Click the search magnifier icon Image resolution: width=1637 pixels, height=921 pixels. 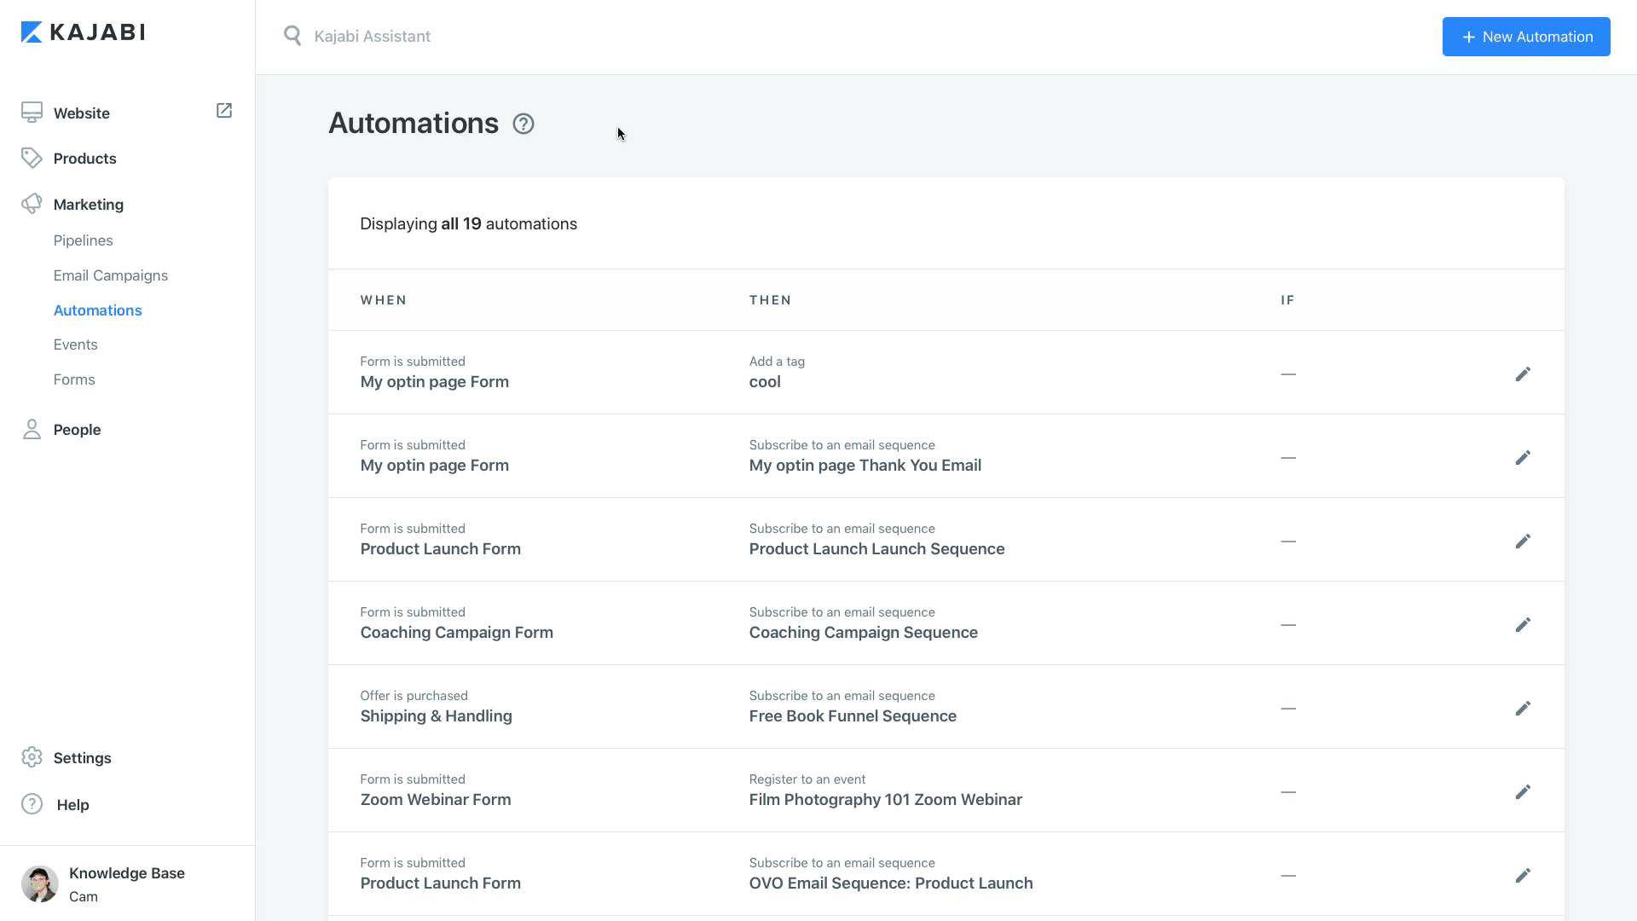(x=292, y=36)
